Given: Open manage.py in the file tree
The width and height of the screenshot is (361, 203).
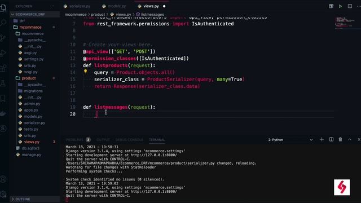Looking at the screenshot, I should pyautogui.click(x=32, y=155).
